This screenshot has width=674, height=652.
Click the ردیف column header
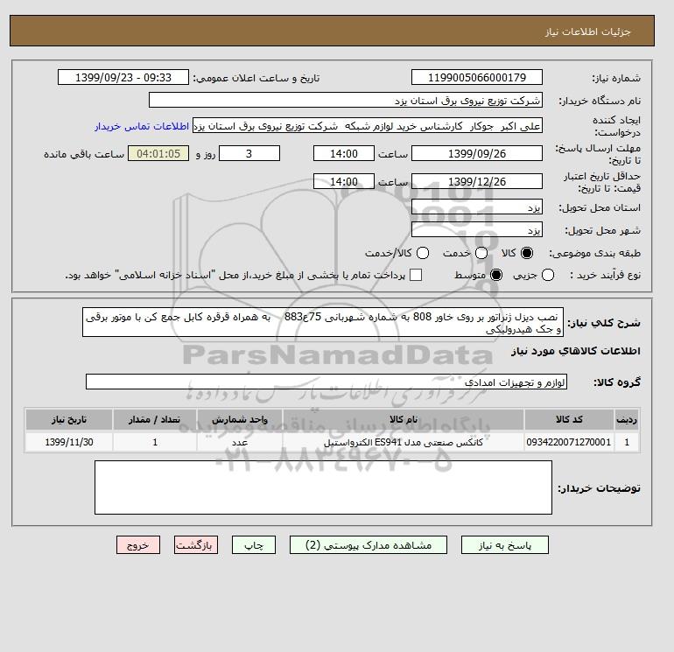[627, 419]
